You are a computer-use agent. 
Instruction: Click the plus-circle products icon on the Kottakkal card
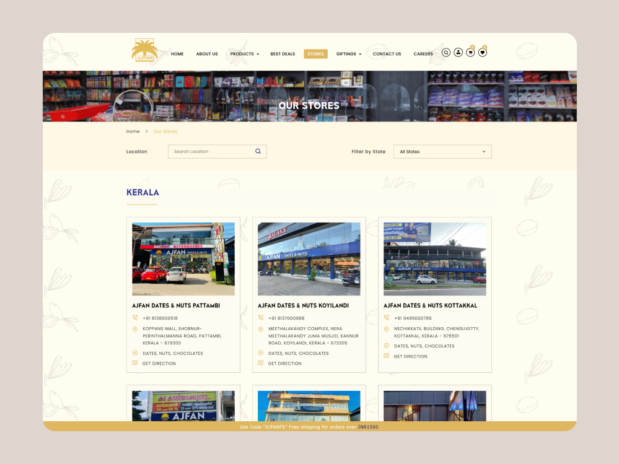click(x=387, y=346)
